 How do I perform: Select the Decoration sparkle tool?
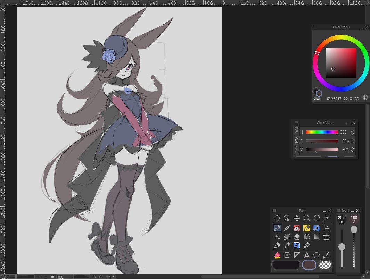coord(277,237)
